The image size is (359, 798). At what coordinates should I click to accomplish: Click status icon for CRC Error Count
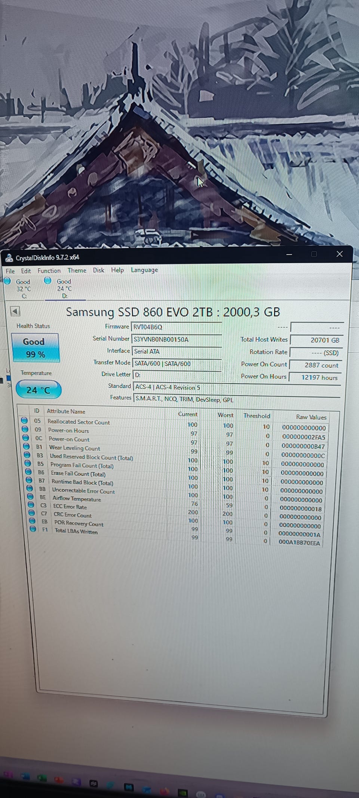[x=32, y=513]
